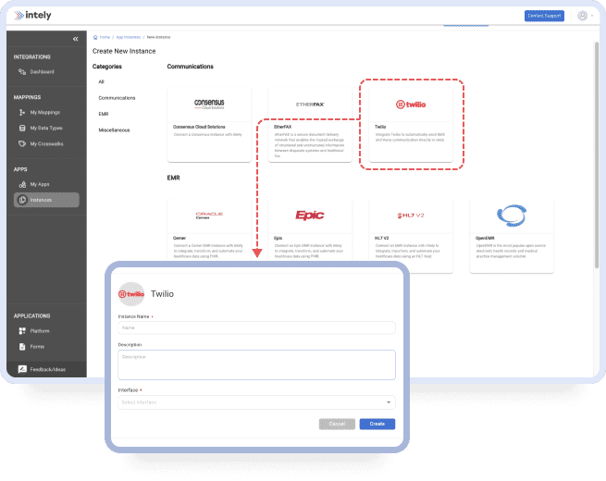Open the Select Interface dropdown

coord(256,402)
